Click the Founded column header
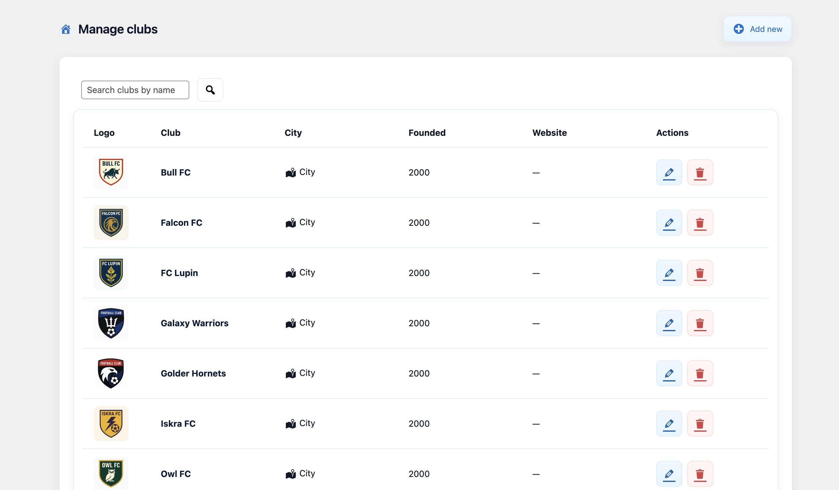This screenshot has height=490, width=839. (427, 133)
